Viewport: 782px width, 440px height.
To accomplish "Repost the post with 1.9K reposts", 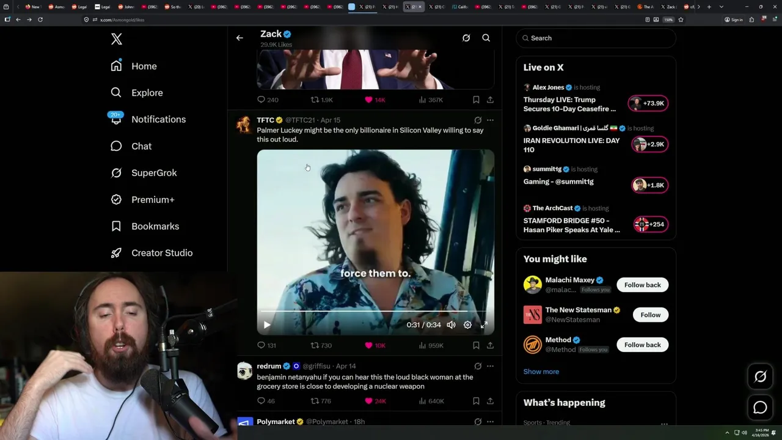I will click(322, 100).
